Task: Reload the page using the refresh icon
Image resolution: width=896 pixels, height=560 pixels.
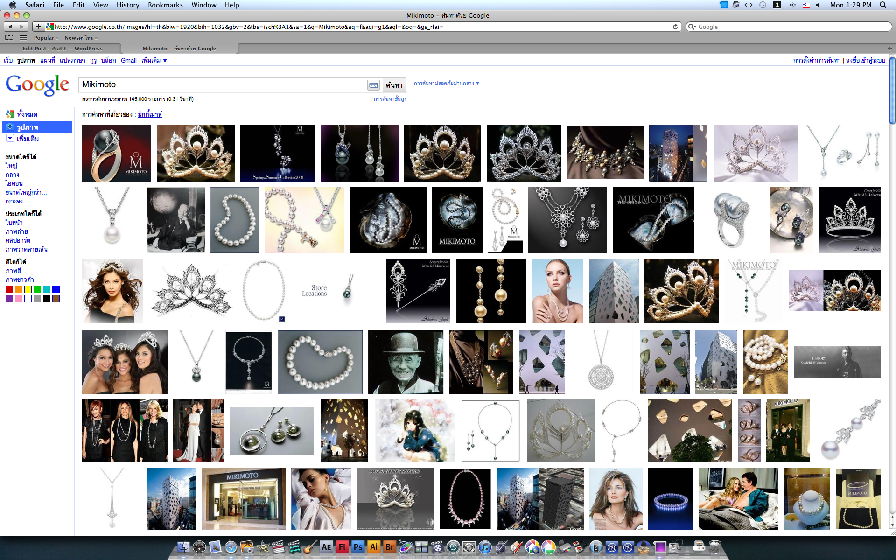Action: [x=675, y=27]
